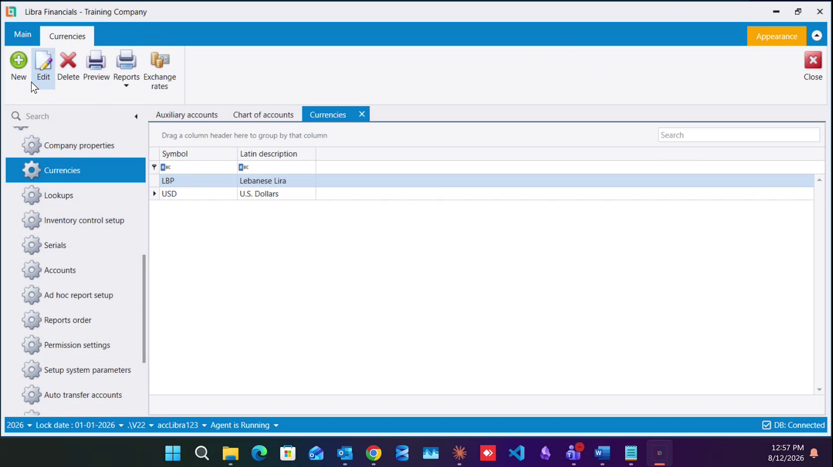Select the Currencies ribbon tab

[x=67, y=36]
